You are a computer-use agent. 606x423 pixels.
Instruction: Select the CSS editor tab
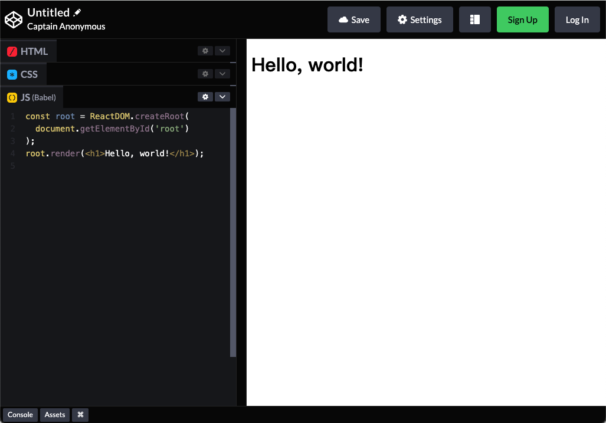point(24,74)
